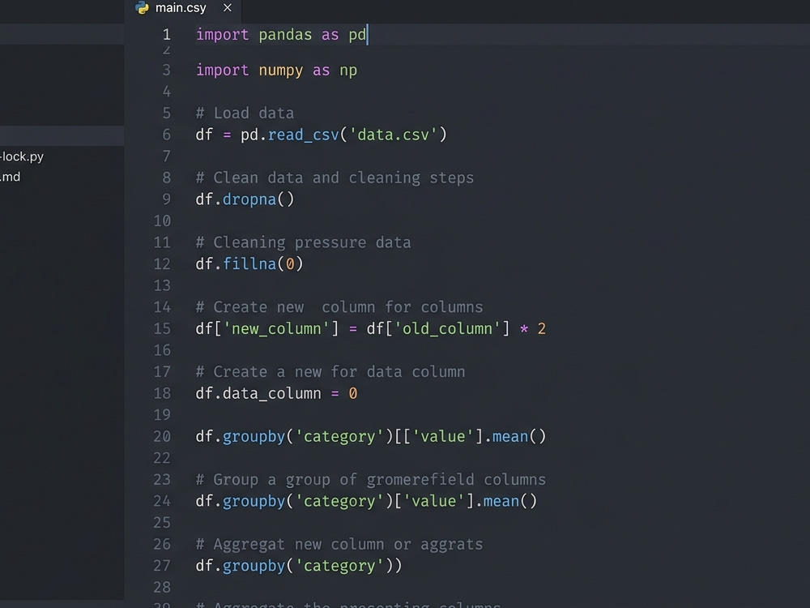The width and height of the screenshot is (810, 608).
Task: Click comment '# Clean data and cleaning steps'
Action: [x=335, y=178]
